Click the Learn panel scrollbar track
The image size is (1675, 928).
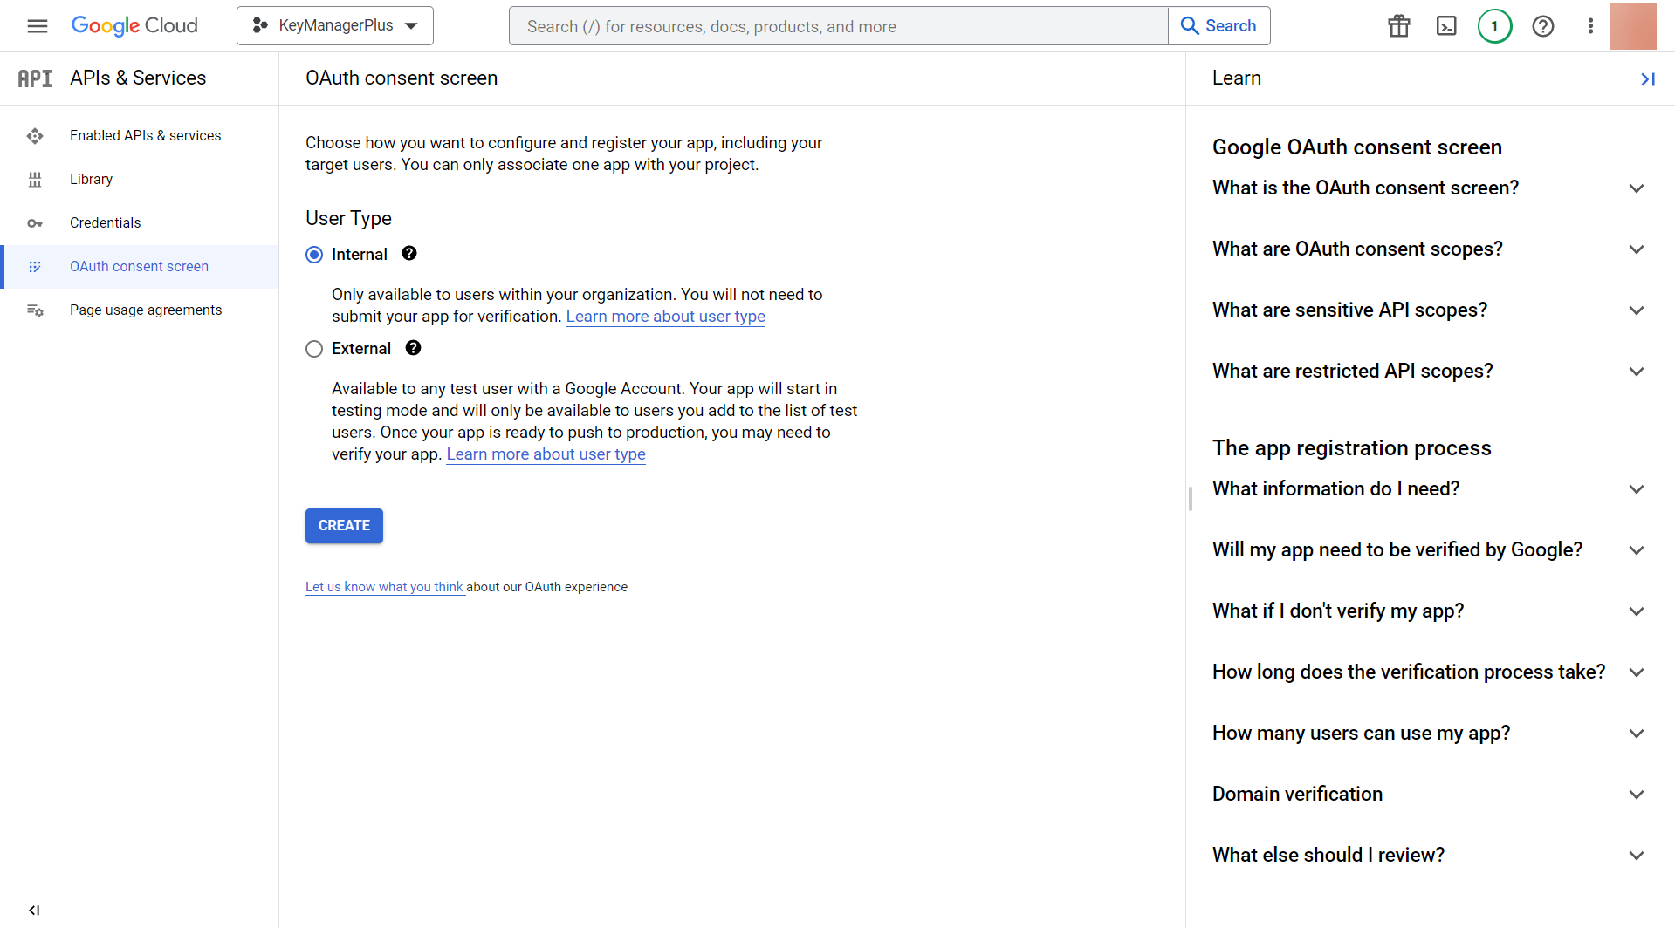pos(1191,499)
